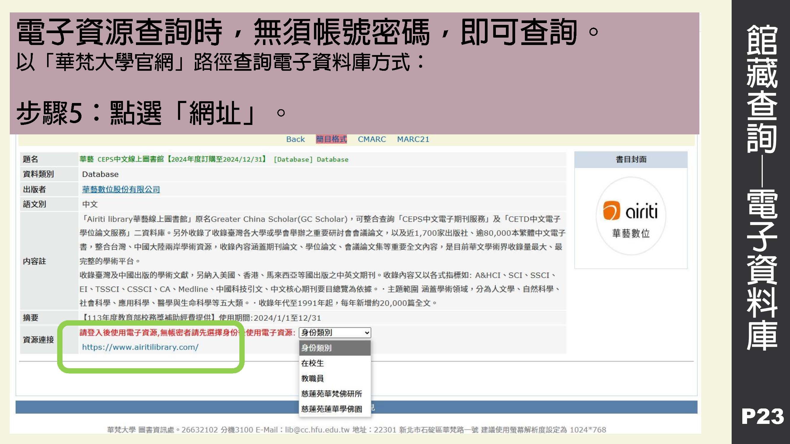Screen dimensions: 790x444
Task: Select 教職員 identity option
Action: (x=335, y=378)
